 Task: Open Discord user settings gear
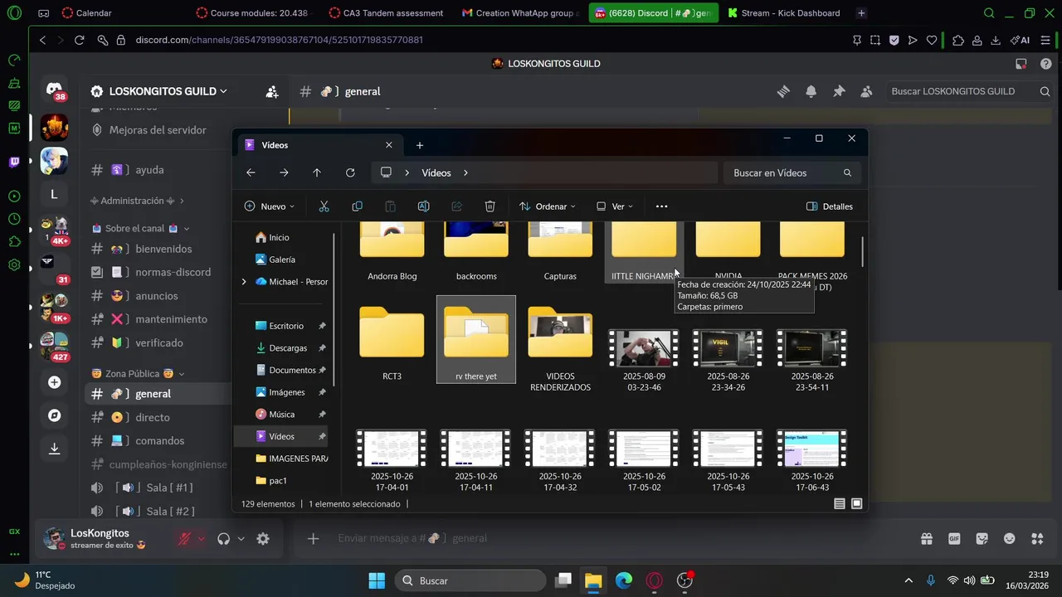(x=263, y=539)
